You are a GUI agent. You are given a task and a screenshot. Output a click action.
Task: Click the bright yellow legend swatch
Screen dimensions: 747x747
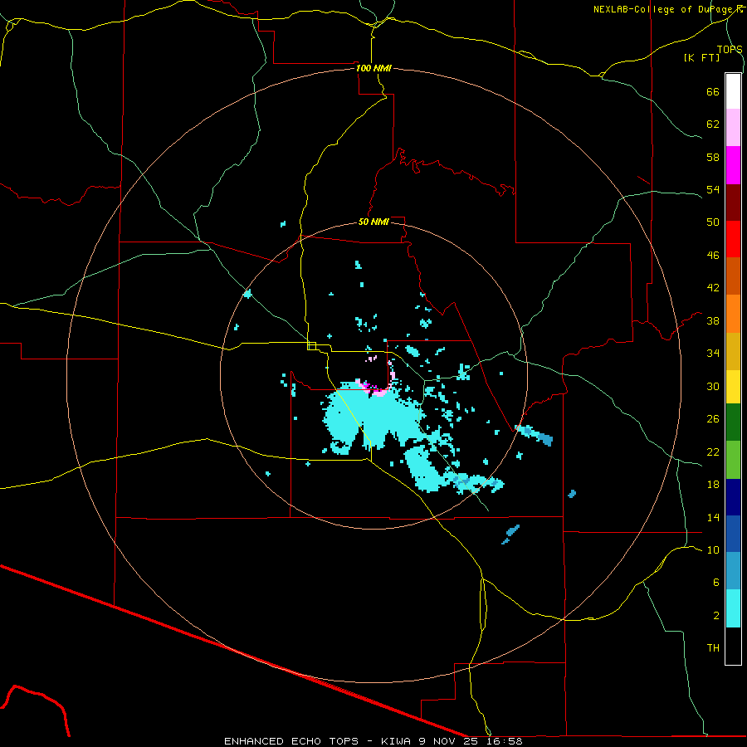[733, 387]
